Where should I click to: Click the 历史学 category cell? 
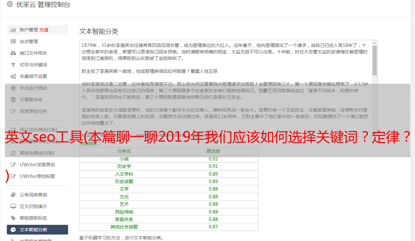tap(124, 166)
